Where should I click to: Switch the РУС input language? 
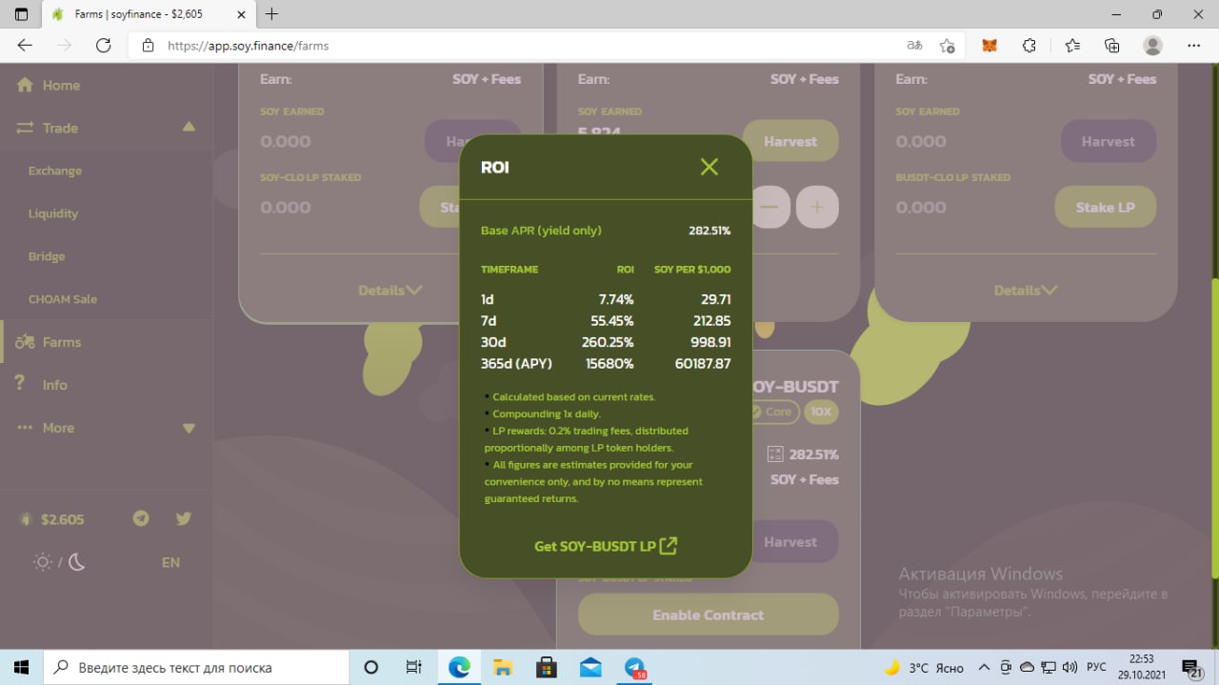1096,667
